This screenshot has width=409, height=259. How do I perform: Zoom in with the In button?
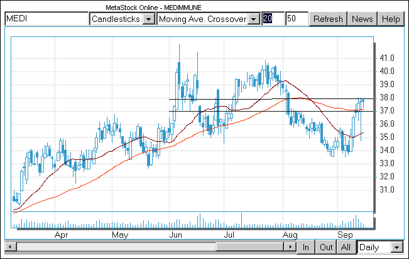(306, 246)
